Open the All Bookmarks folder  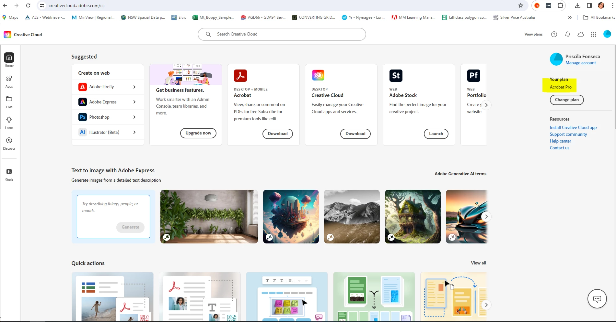(599, 17)
